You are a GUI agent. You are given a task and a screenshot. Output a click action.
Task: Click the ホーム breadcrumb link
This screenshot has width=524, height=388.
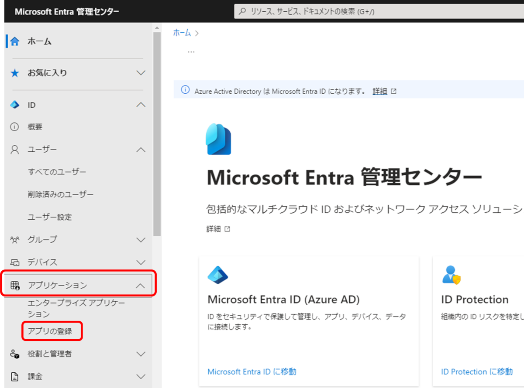tap(182, 33)
